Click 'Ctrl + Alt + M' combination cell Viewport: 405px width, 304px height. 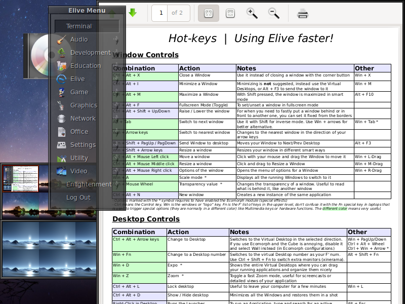pos(145,97)
